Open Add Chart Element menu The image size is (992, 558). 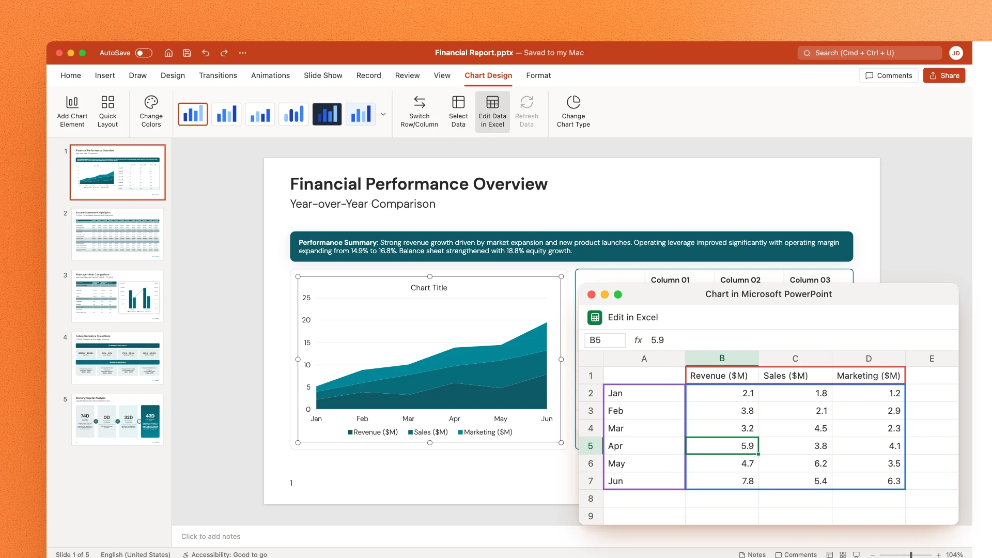point(72,112)
